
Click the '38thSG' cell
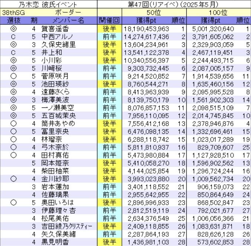point(13,13)
